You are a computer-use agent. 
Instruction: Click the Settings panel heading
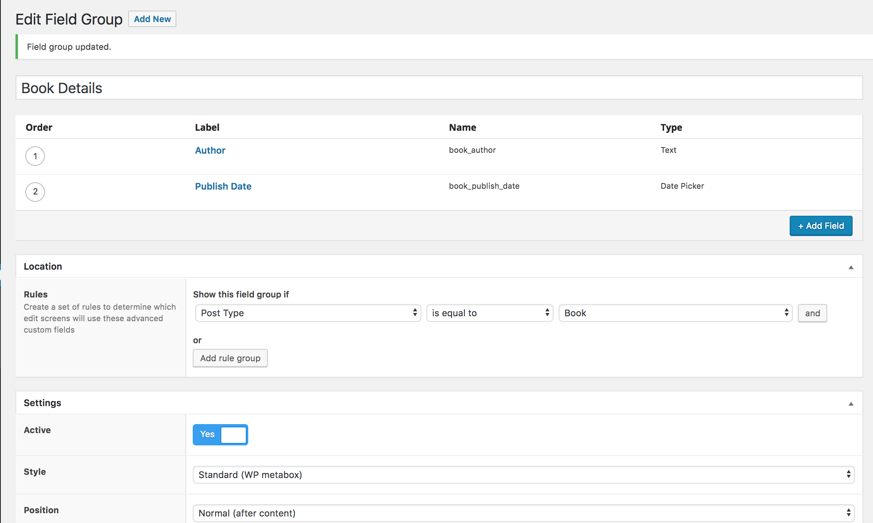42,403
